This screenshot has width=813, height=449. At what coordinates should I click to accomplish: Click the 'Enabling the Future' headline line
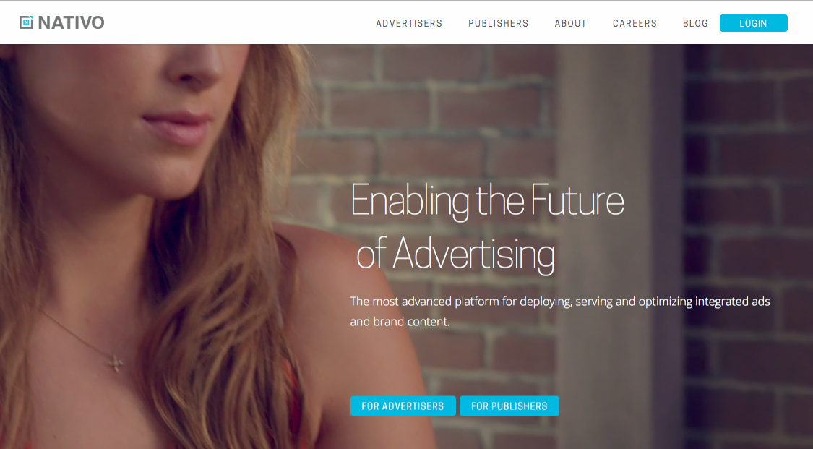pyautogui.click(x=487, y=201)
